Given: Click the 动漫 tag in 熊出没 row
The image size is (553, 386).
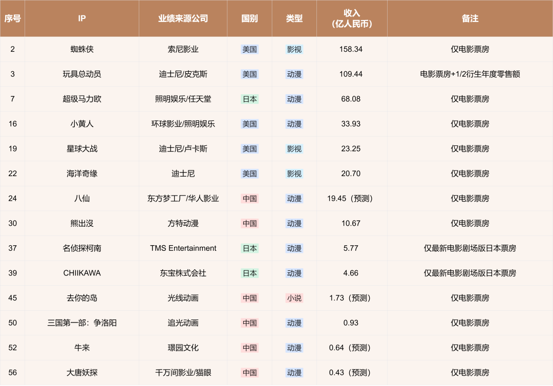Looking at the screenshot, I should click(x=294, y=224).
